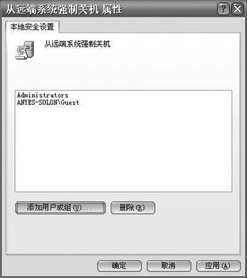This screenshot has height=278, width=247.
Task: Apply settings with the 应用(A) button
Action: [x=218, y=266]
